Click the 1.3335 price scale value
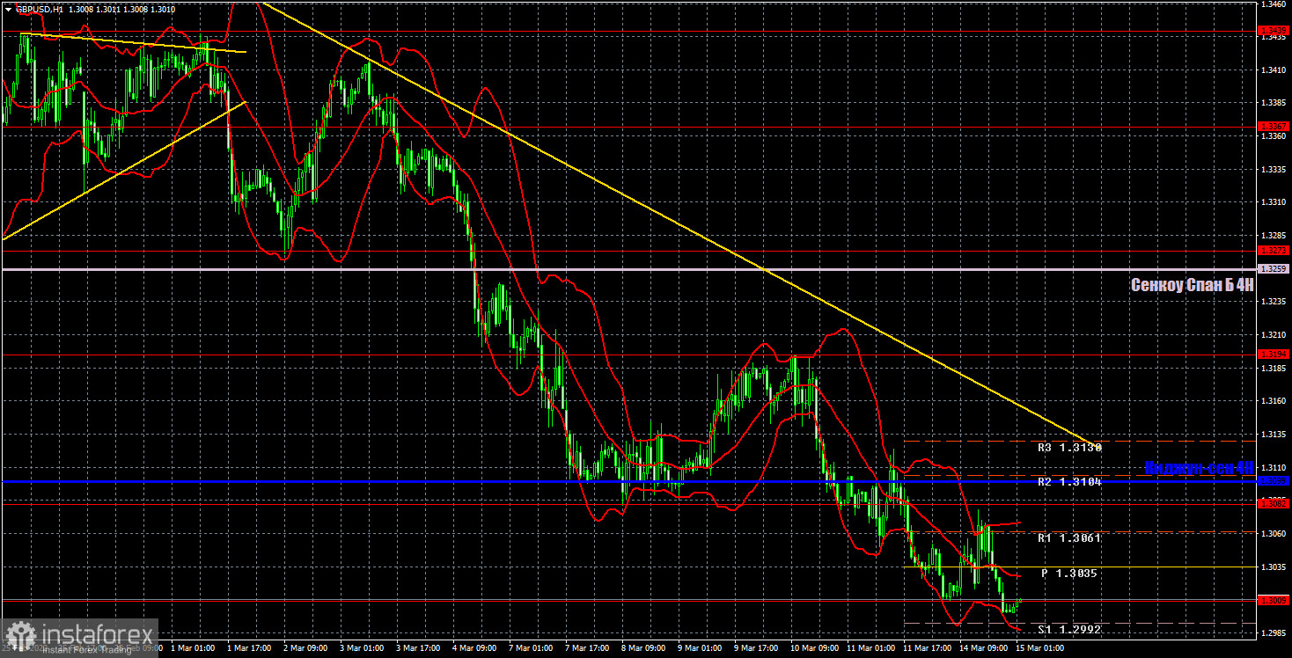The image size is (1292, 658). 1274,169
